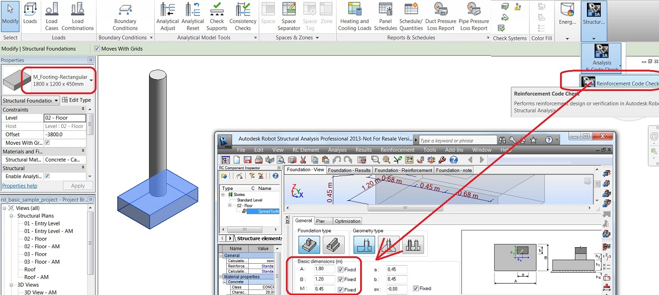Switch to the Optimization tab
The height and width of the screenshot is (295, 659).
[x=347, y=221]
